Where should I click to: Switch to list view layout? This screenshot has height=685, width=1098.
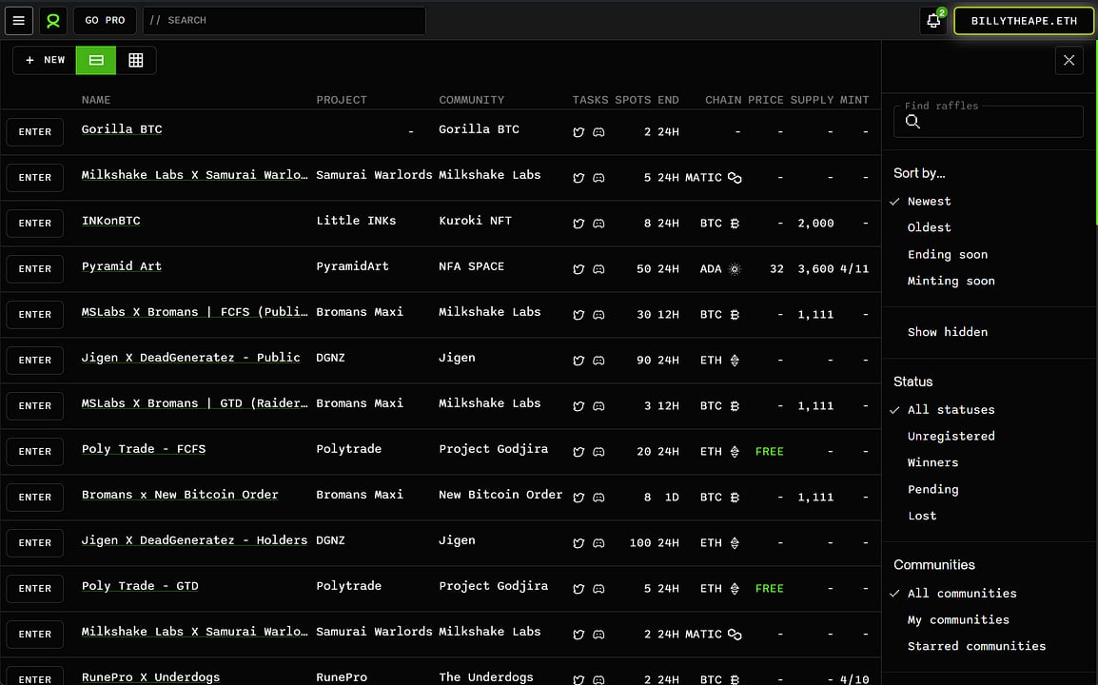click(x=96, y=60)
